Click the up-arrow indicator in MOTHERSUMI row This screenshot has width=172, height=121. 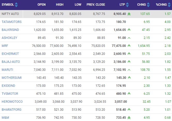pyautogui.click(x=129, y=77)
